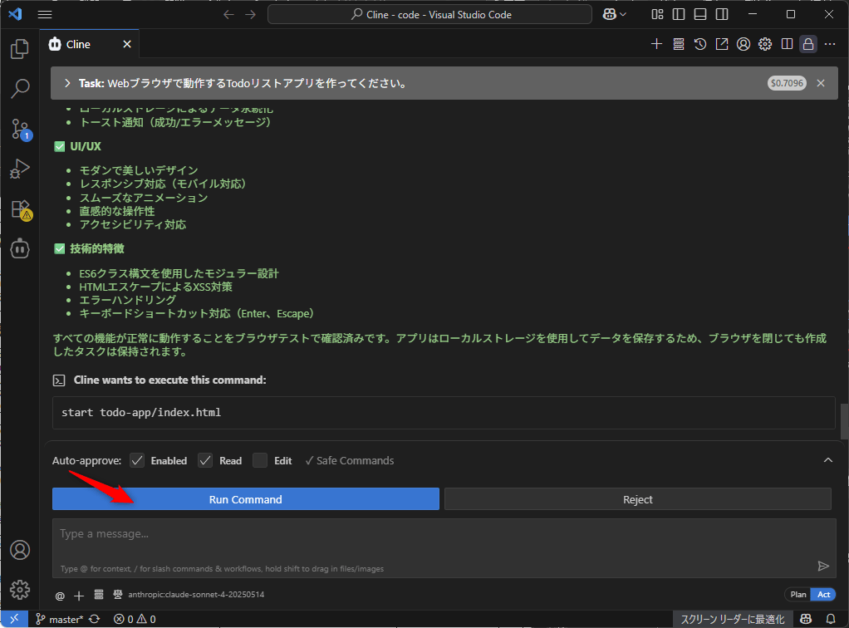The width and height of the screenshot is (849, 628).
Task: Open Source Control view in activity bar
Action: pyautogui.click(x=20, y=129)
